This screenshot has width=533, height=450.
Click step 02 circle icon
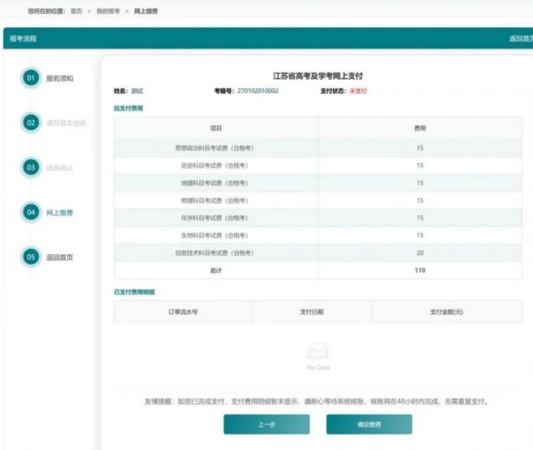(x=31, y=122)
